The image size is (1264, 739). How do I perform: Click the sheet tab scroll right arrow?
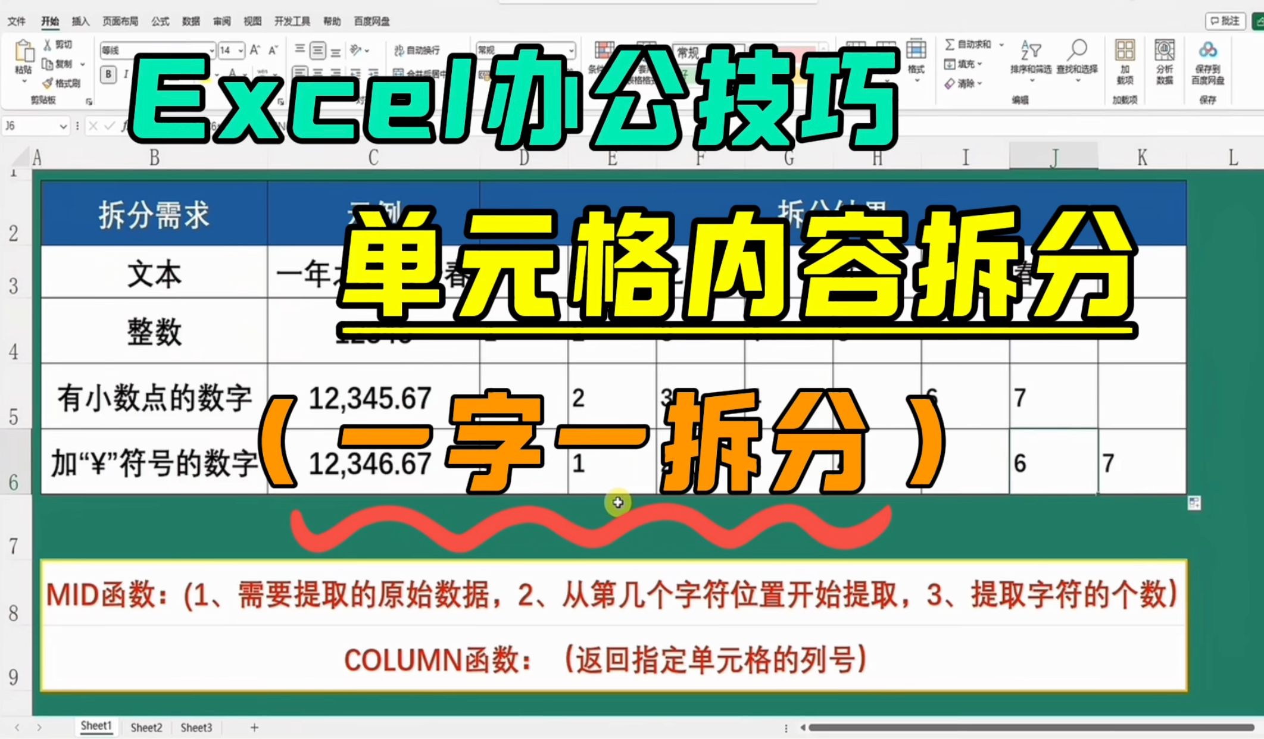pyautogui.click(x=39, y=727)
